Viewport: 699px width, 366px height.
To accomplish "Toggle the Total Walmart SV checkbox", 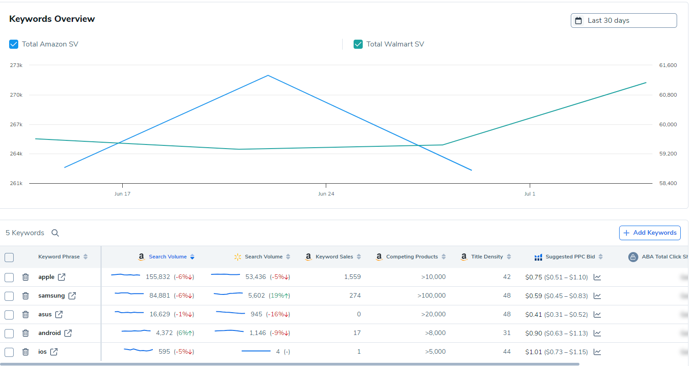I will tap(358, 44).
